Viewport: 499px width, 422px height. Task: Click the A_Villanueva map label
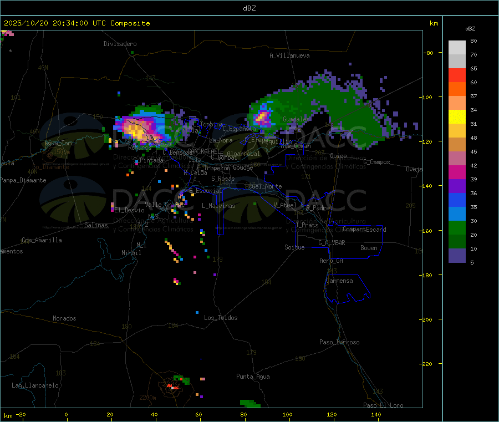coord(289,55)
